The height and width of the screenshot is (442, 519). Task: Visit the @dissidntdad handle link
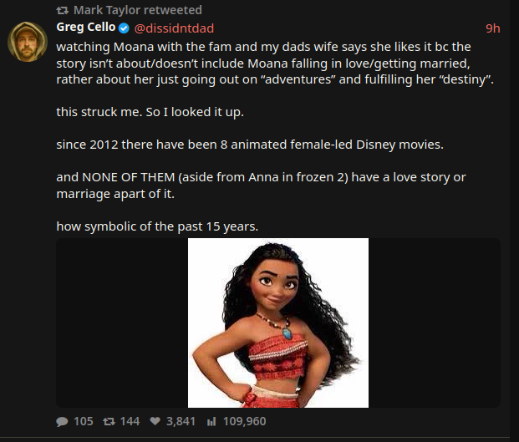(174, 28)
